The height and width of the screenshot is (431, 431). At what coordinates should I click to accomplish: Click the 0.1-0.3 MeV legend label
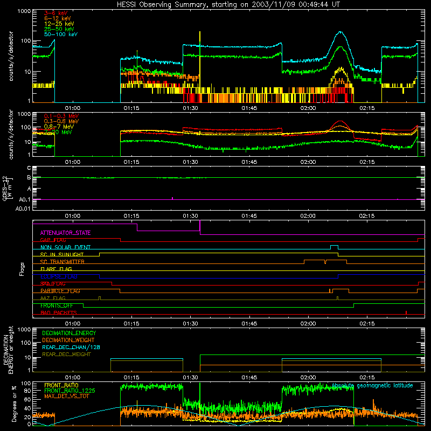pos(61,116)
